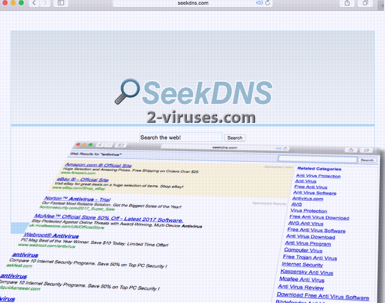Reload the page in the results window
This screenshot has height=303, width=385.
tap(285, 149)
